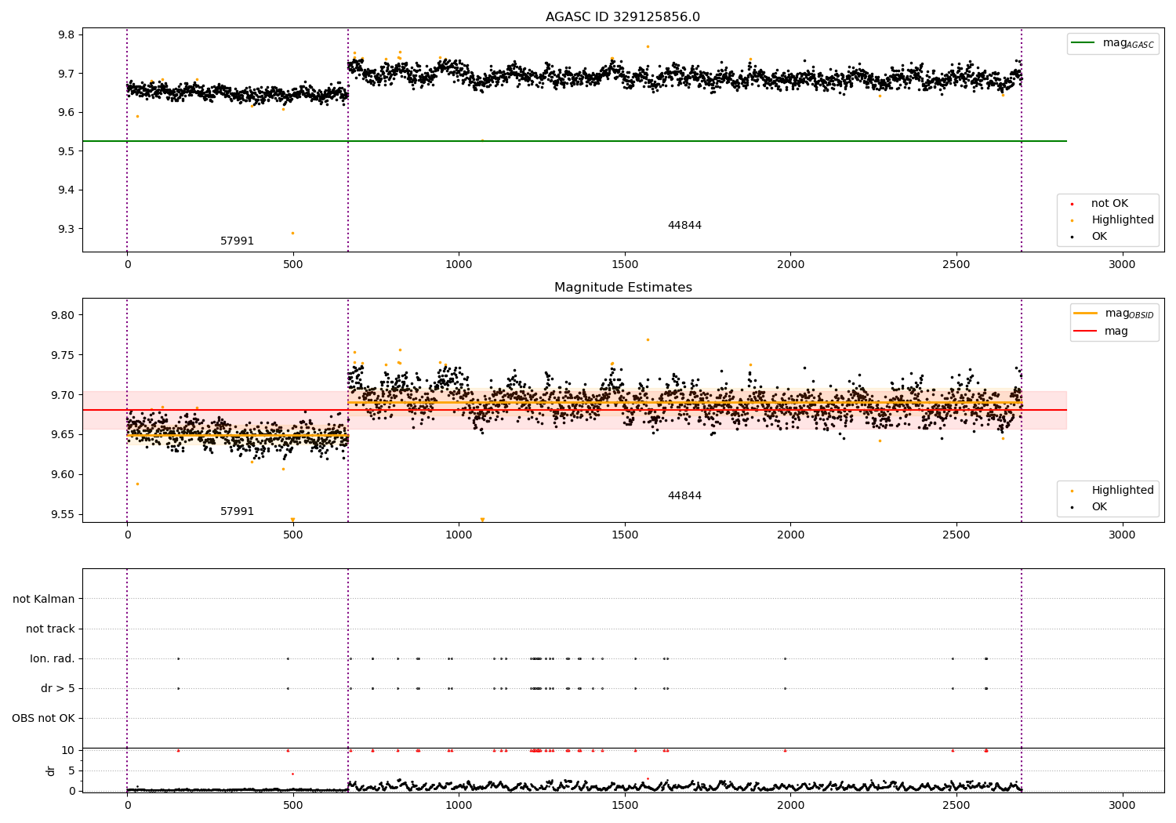The image size is (1176, 823).
Task: Click the 57991 obsid label in top plot
Action: 237,241
